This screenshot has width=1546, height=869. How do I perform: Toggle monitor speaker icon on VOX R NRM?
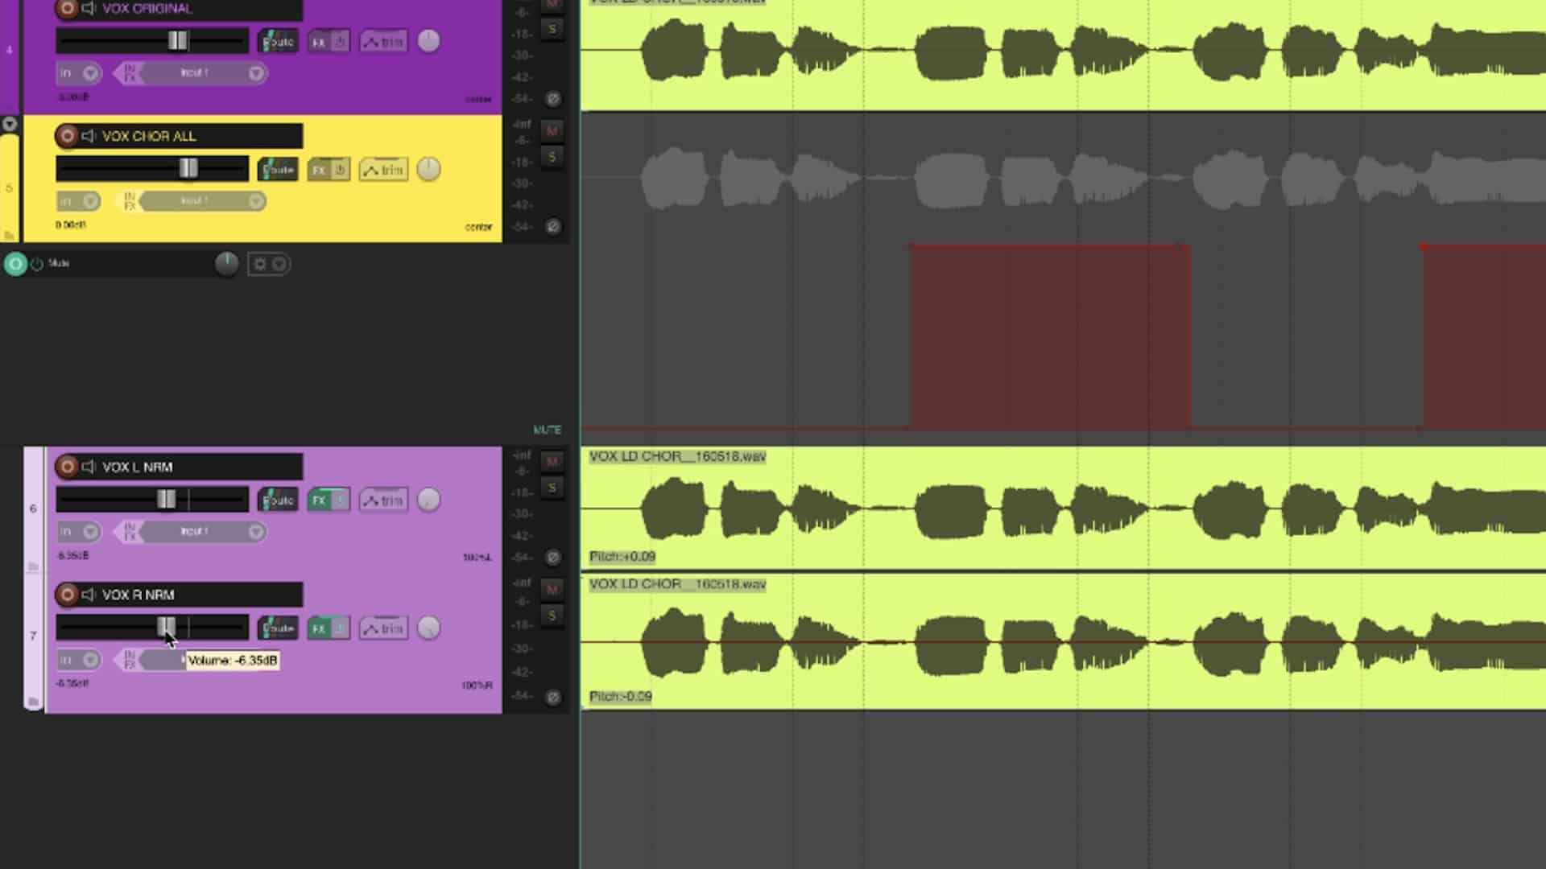tap(89, 595)
